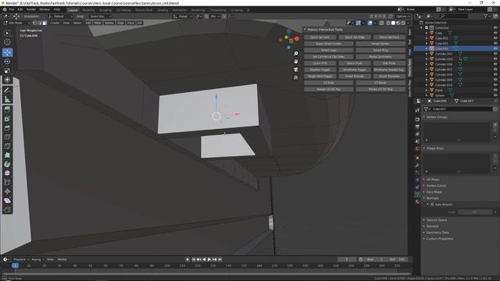Select the Extrude Region tool
The image size is (500, 281).
[7, 109]
